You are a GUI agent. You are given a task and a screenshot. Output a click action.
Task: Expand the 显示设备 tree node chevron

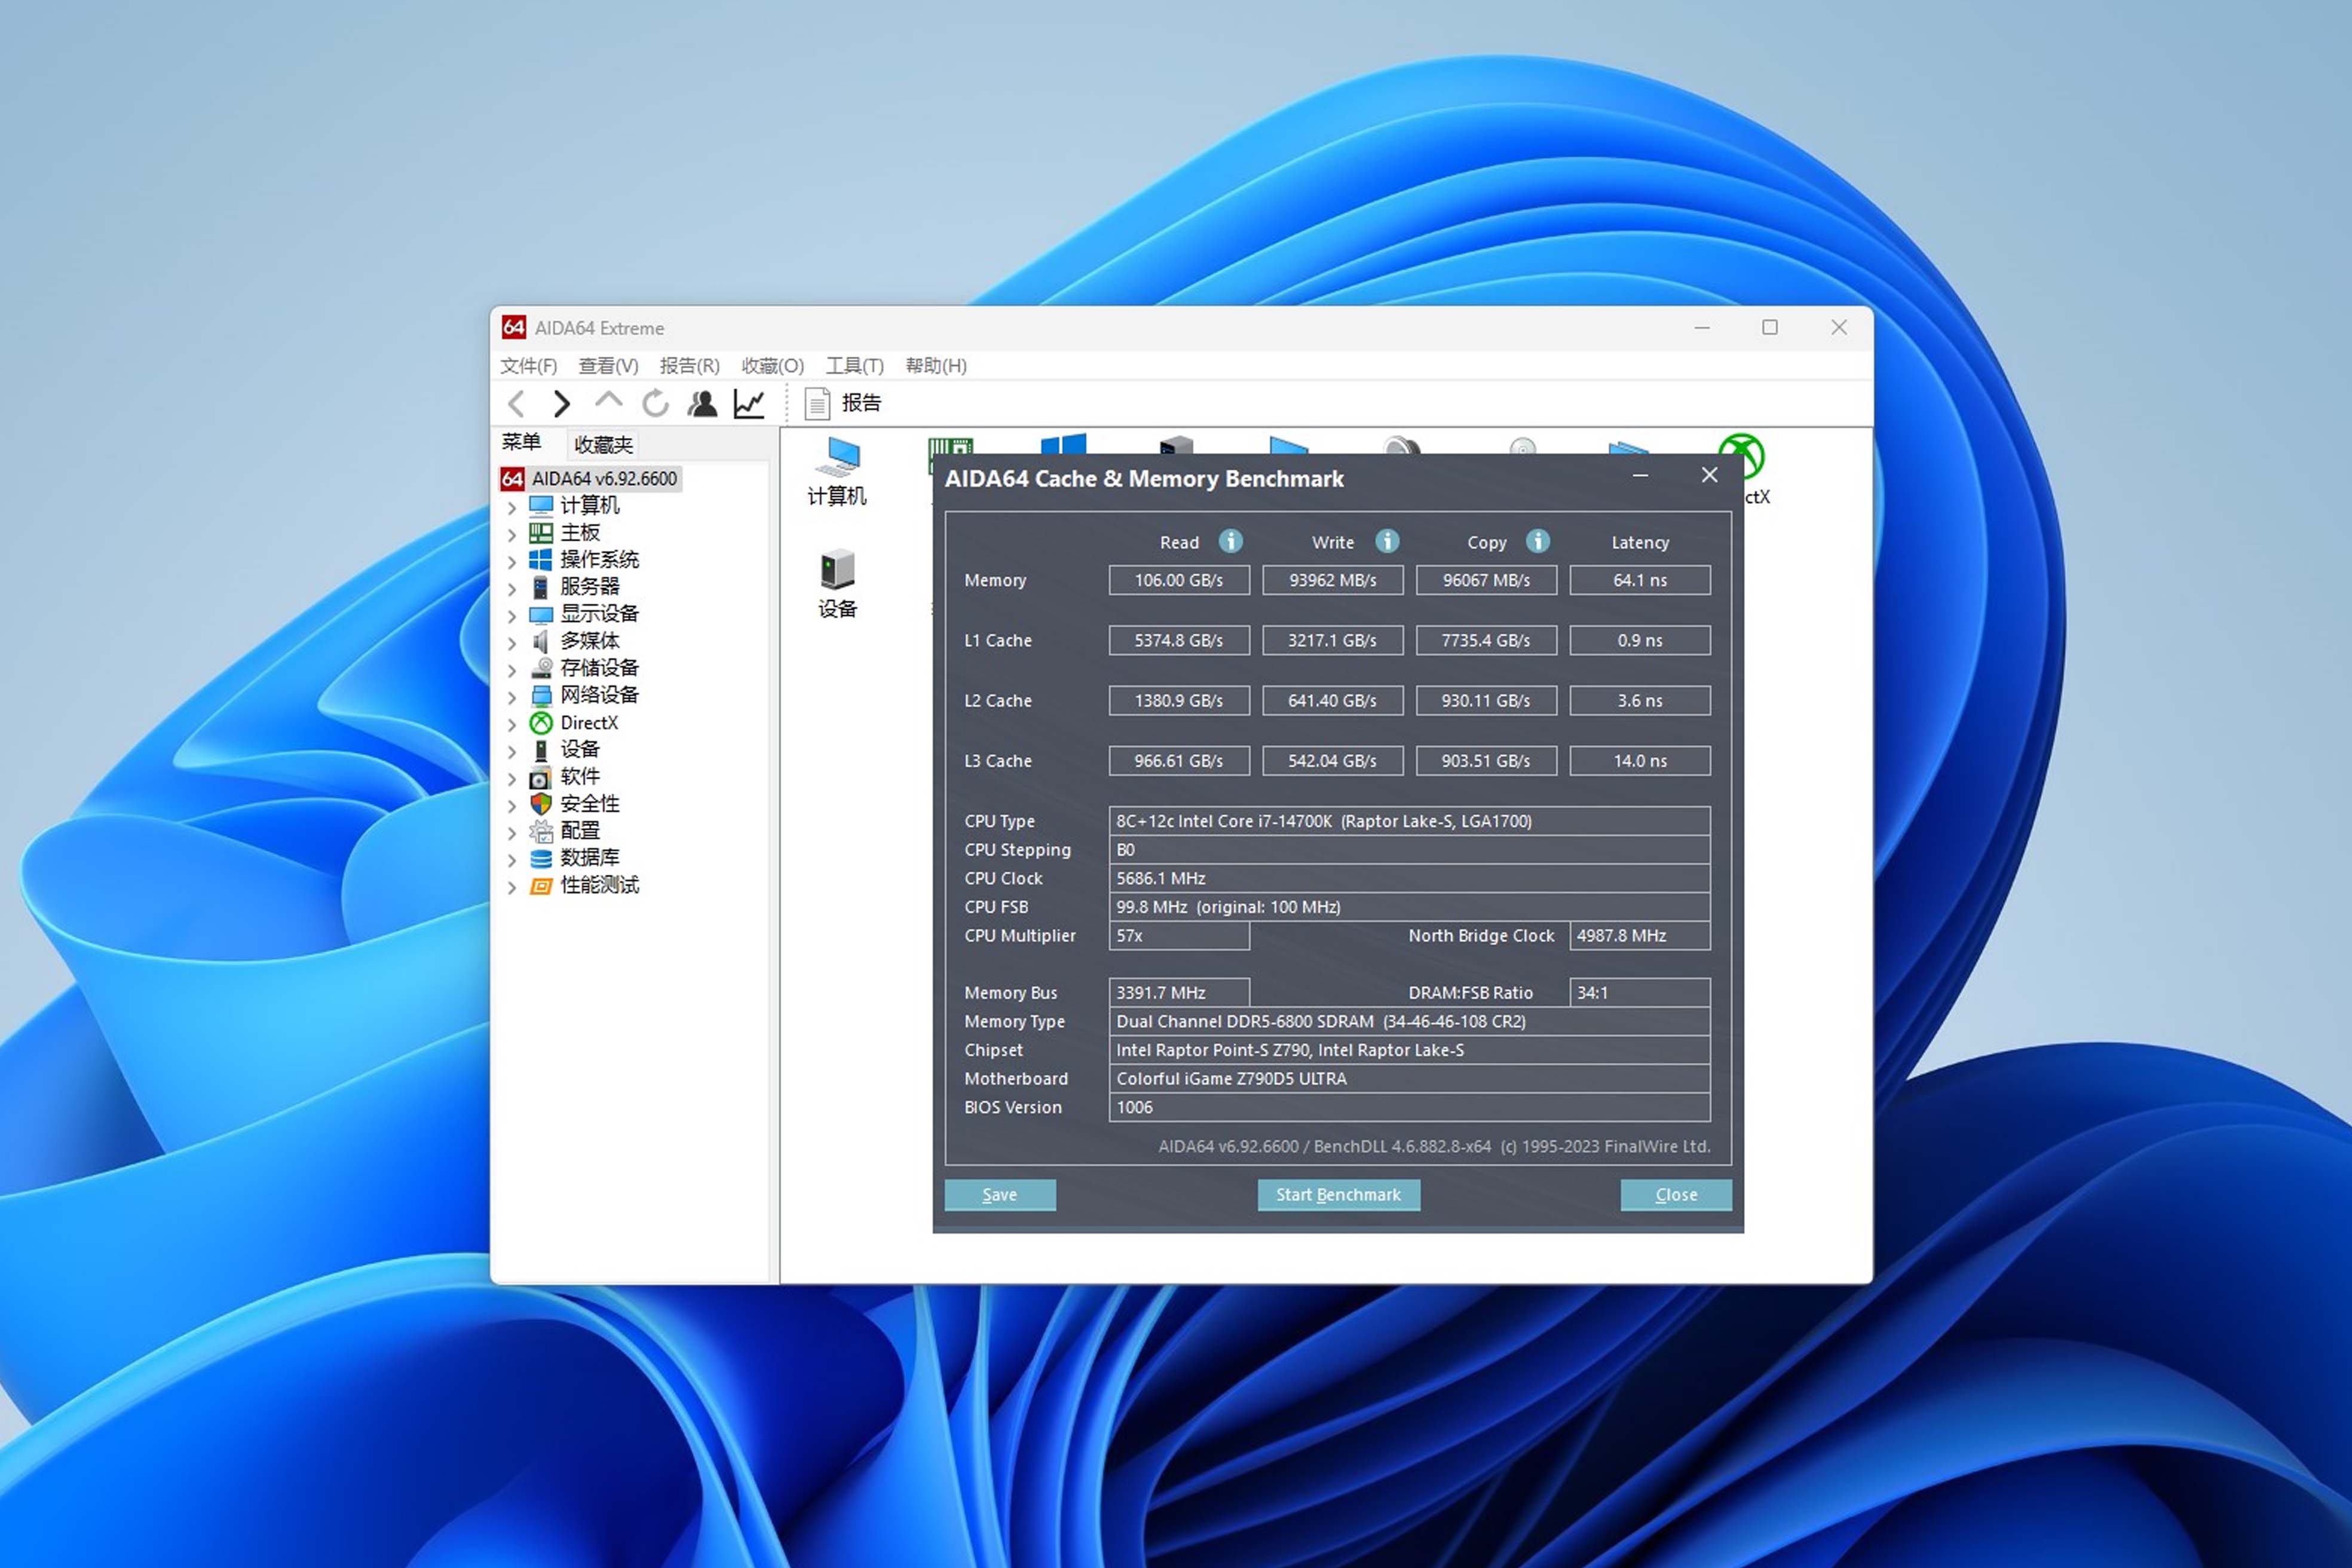pos(512,616)
